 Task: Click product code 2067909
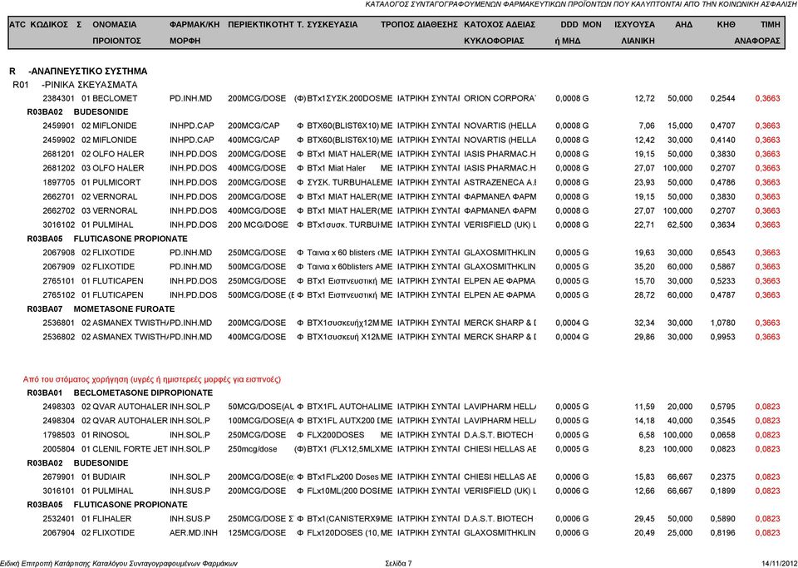[x=58, y=267]
